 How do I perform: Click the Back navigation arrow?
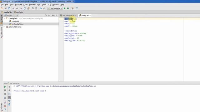(41, 8)
